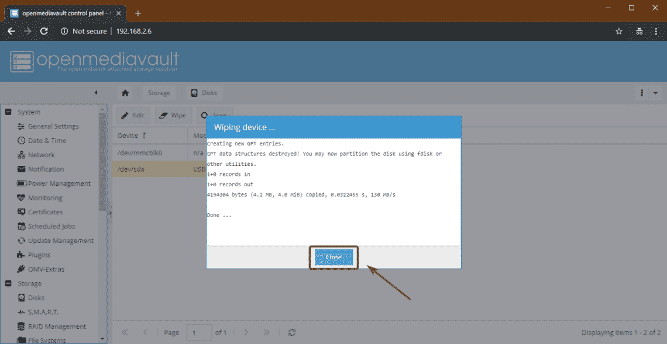Click the Wipe disk button
Viewport: 667px width, 344px height.
[173, 115]
